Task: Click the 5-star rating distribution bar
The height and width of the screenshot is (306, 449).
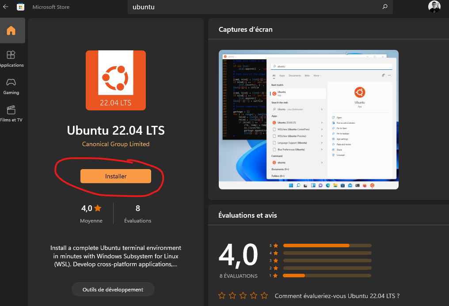Action: (x=327, y=246)
